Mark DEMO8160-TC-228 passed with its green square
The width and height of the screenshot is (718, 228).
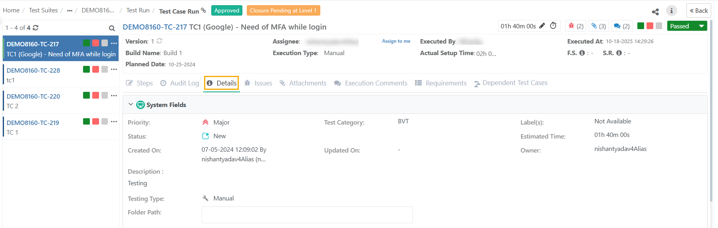click(x=86, y=69)
